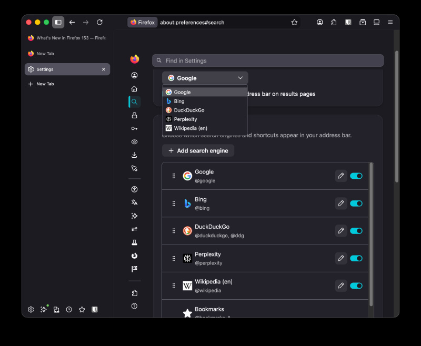Screen dimensions: 421x346
Task: Switch to What's New in Firefox tab
Action: pos(67,38)
